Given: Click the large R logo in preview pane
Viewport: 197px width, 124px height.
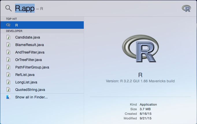Looking at the screenshot, I should tap(140, 48).
